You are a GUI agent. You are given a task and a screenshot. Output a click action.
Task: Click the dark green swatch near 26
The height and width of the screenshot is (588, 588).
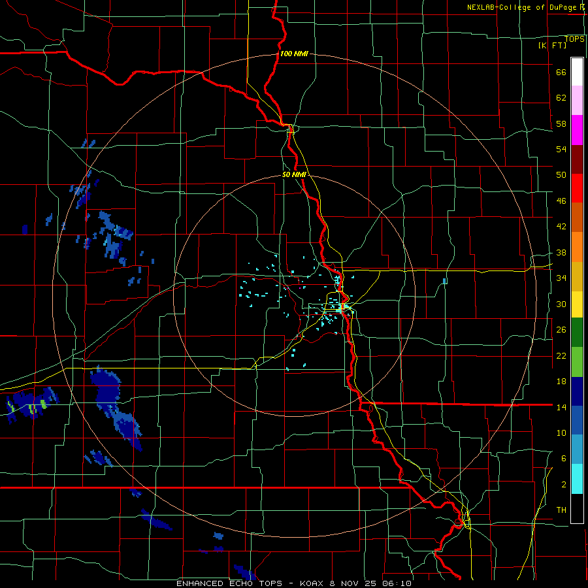(577, 333)
